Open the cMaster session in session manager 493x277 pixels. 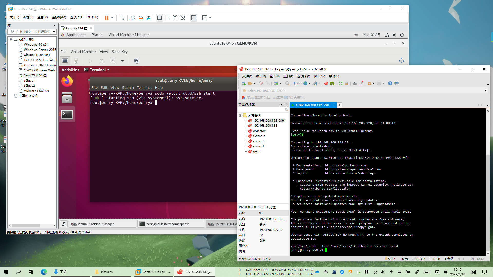(259, 131)
